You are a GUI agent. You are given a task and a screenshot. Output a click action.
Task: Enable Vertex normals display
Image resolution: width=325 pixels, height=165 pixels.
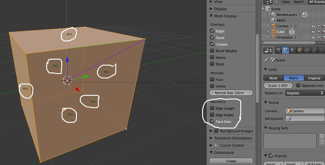(x=212, y=86)
